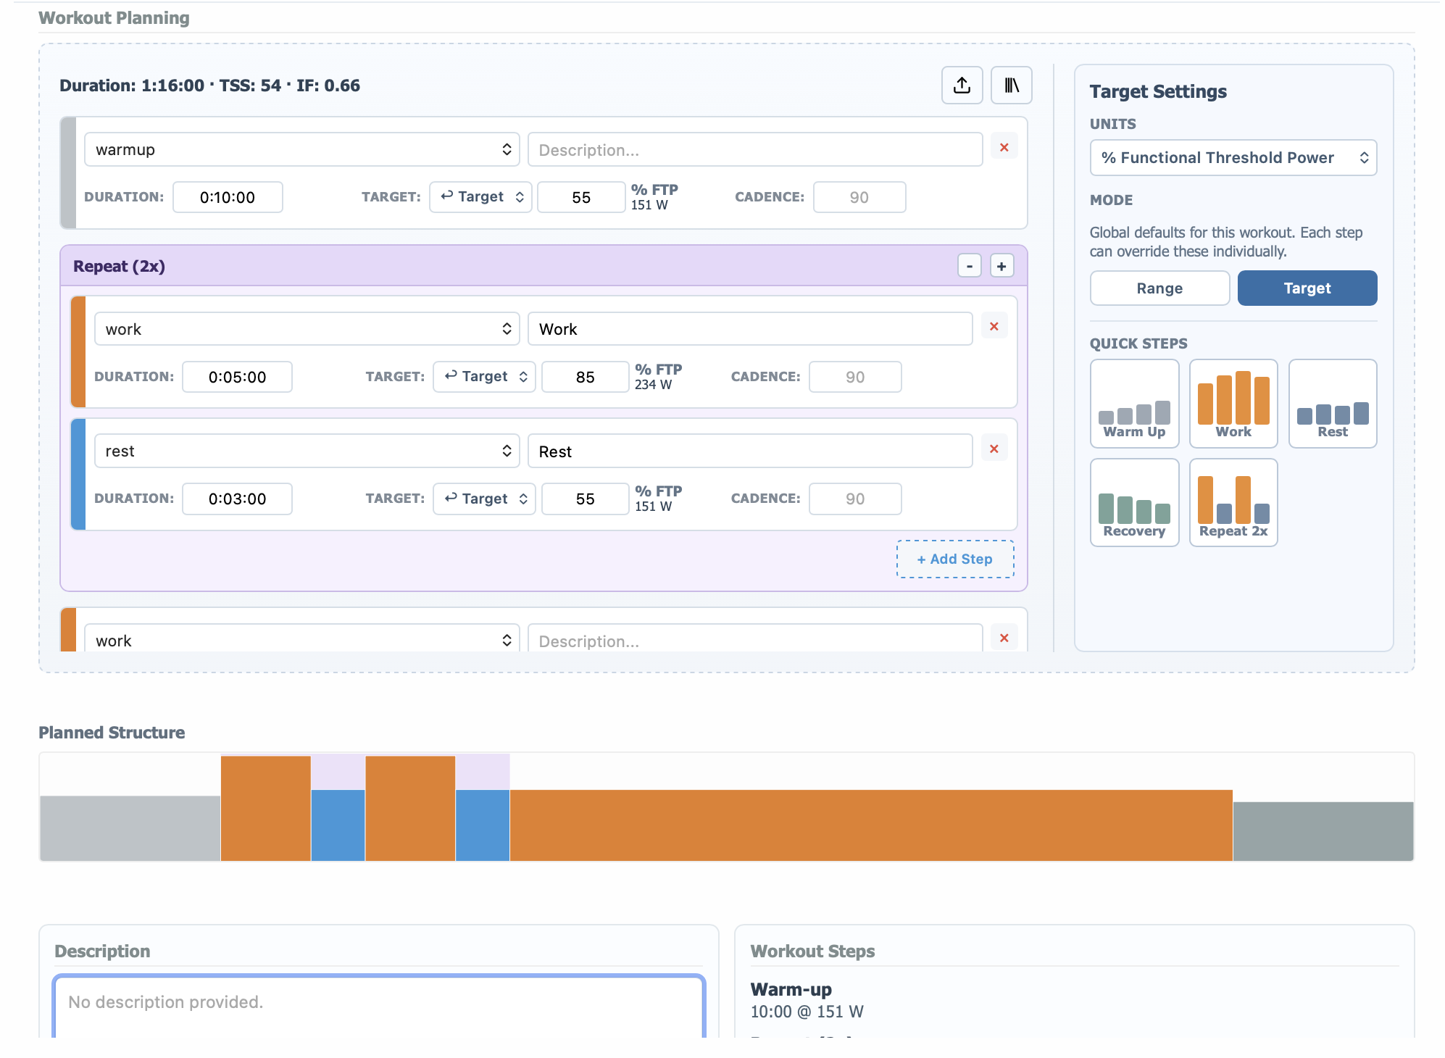Add the Recovery quick step
The width and height of the screenshot is (1445, 1058).
click(1134, 502)
